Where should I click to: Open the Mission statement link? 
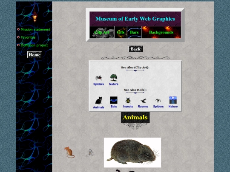coord(35,30)
